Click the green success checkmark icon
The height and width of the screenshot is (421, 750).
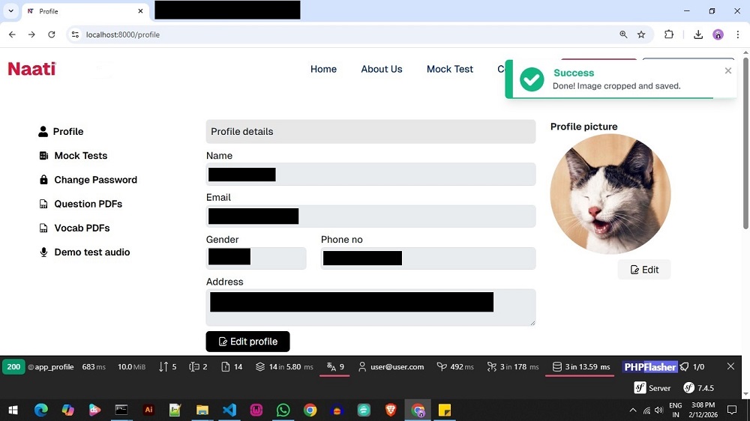tap(532, 79)
